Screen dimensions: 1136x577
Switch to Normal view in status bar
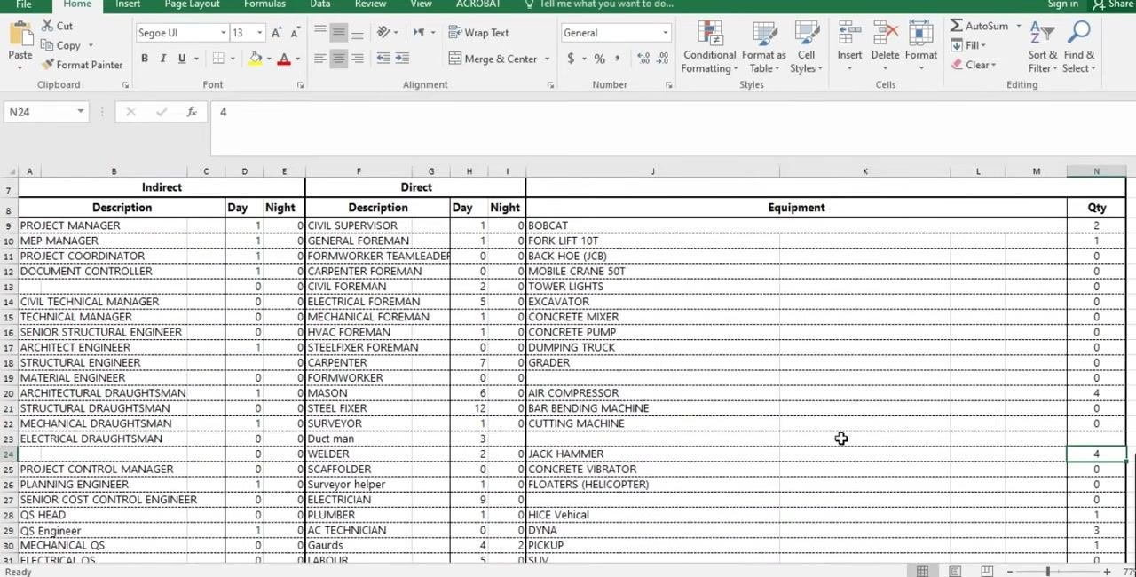pyautogui.click(x=923, y=571)
